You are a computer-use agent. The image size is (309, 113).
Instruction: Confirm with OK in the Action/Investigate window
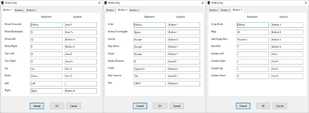point(160,106)
